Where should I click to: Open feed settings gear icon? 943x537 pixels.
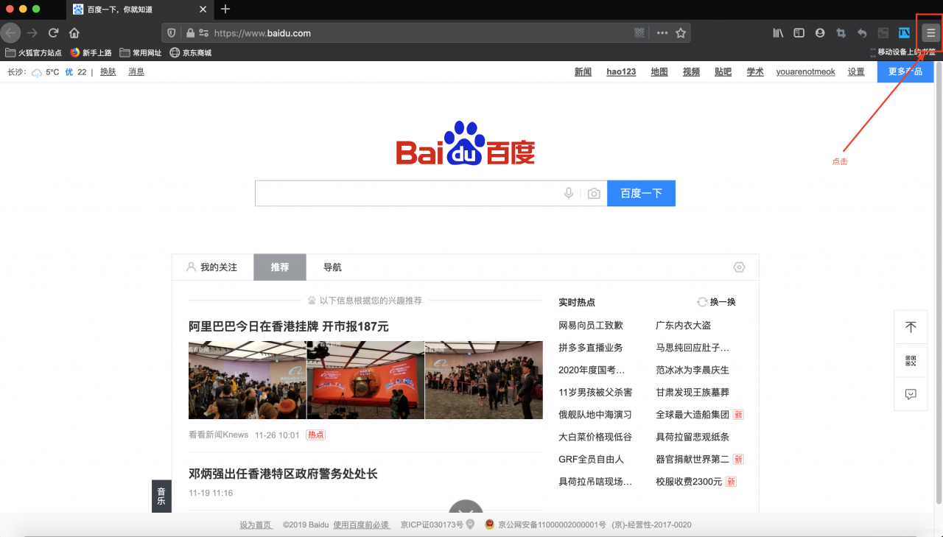click(x=739, y=267)
